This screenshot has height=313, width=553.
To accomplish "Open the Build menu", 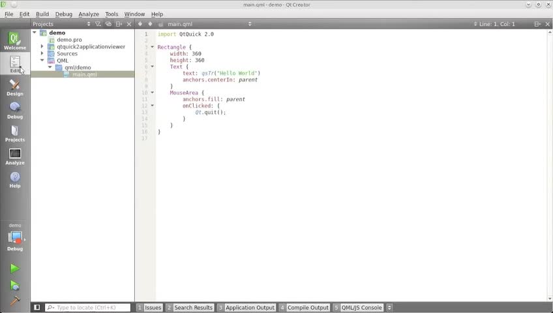I will [42, 14].
